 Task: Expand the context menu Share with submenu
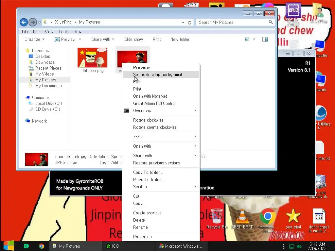point(161,156)
